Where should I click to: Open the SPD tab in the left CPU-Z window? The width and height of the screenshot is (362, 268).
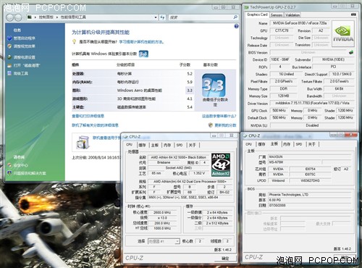180,145
